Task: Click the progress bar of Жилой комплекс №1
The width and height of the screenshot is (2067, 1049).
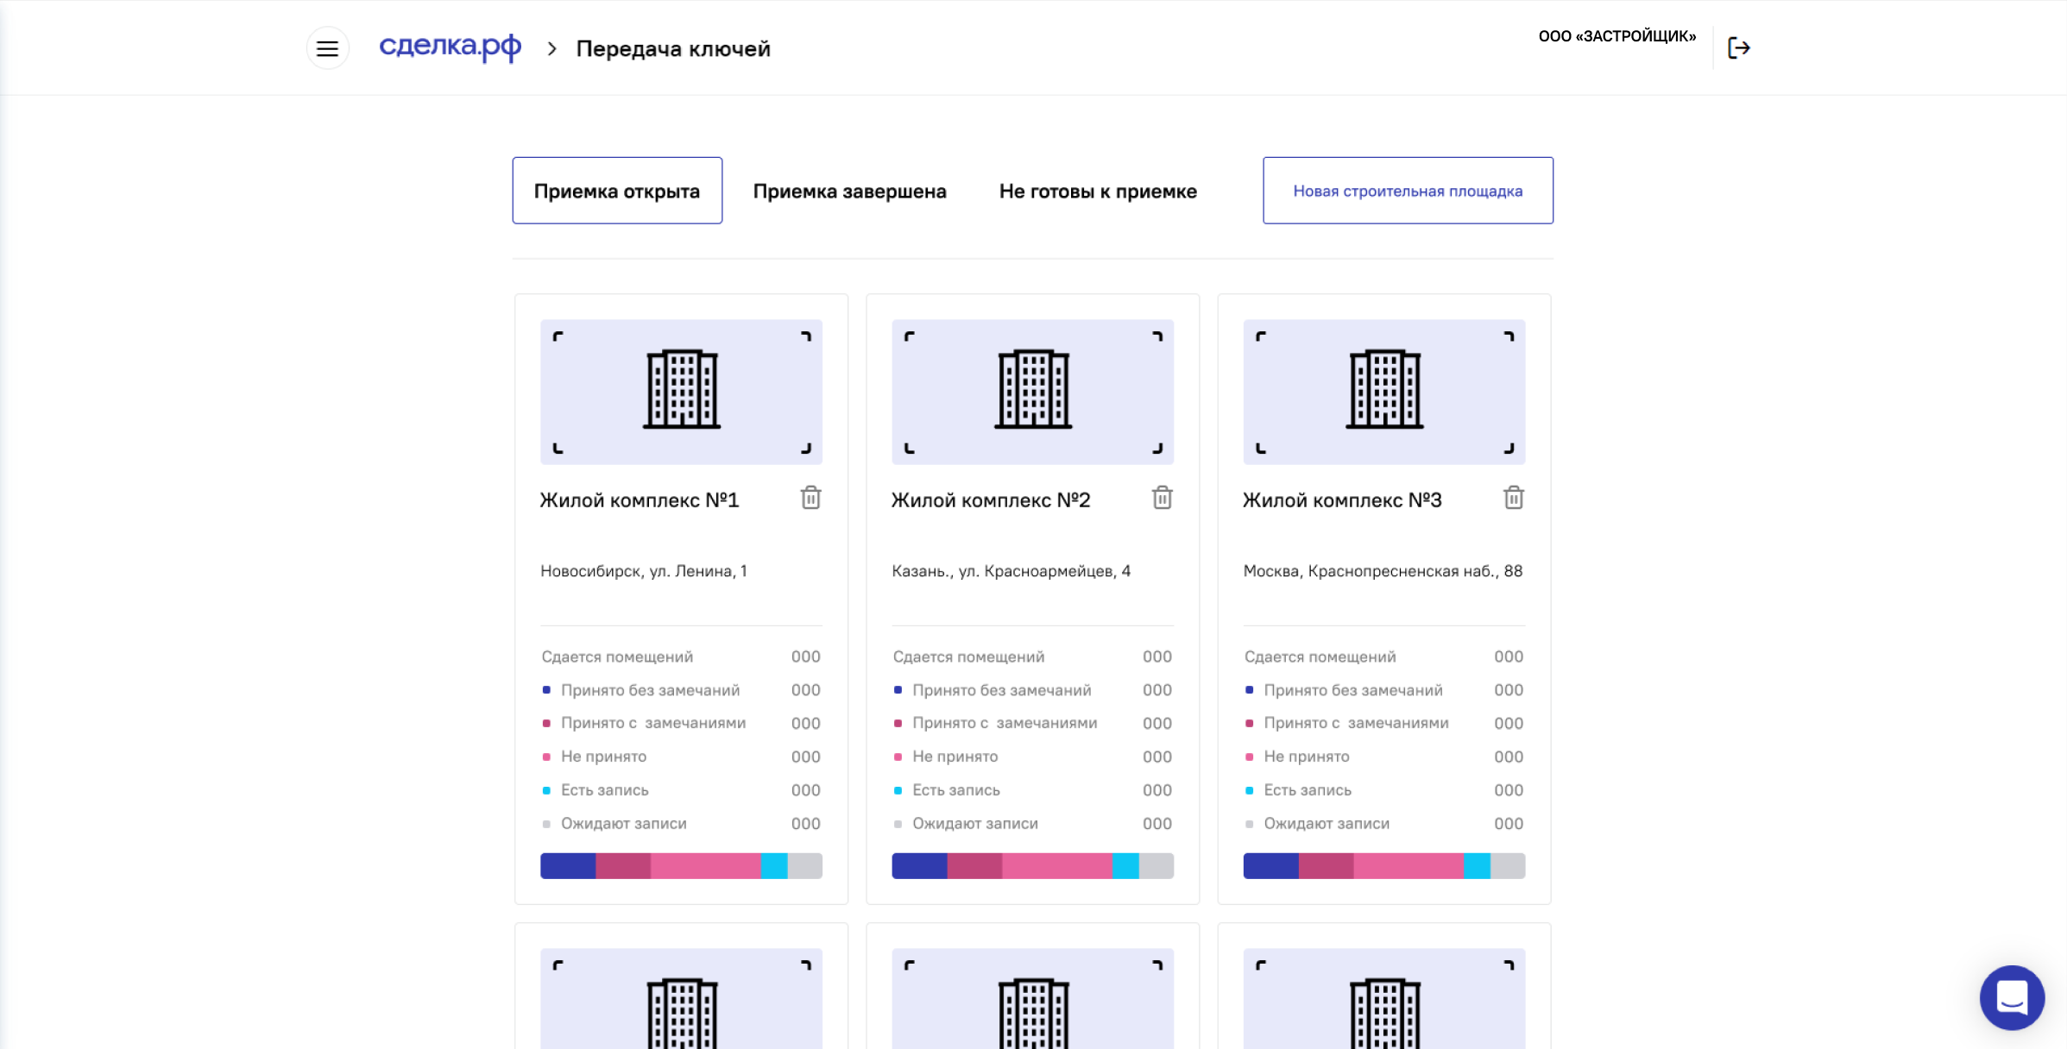Action: coord(681,865)
